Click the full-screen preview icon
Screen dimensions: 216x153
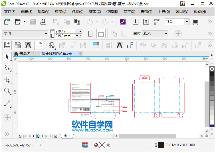[x=195, y=22]
